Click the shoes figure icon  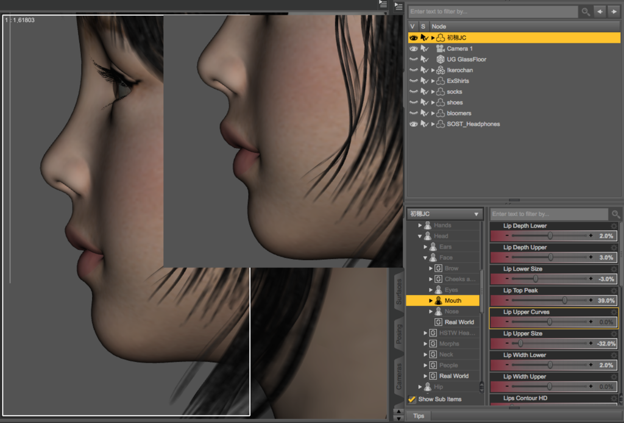point(440,102)
